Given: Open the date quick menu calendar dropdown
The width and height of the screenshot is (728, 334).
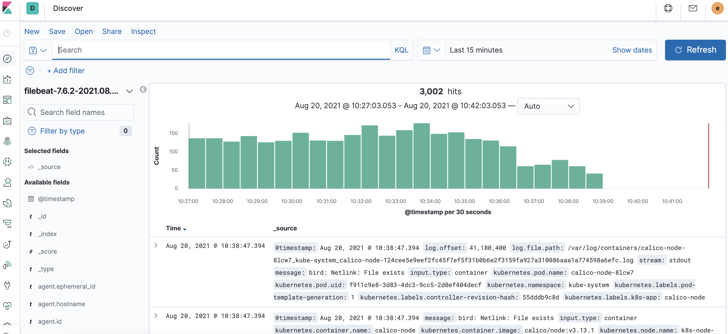Looking at the screenshot, I should click(x=431, y=50).
